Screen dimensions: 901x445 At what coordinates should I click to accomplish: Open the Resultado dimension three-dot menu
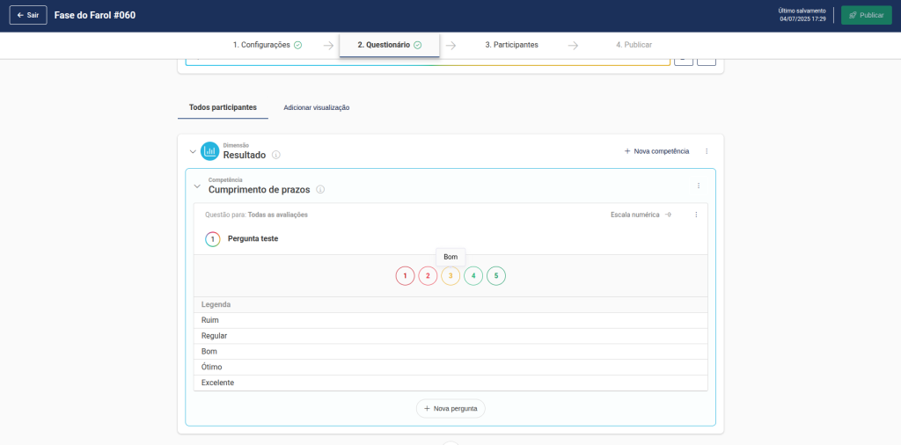click(x=707, y=151)
